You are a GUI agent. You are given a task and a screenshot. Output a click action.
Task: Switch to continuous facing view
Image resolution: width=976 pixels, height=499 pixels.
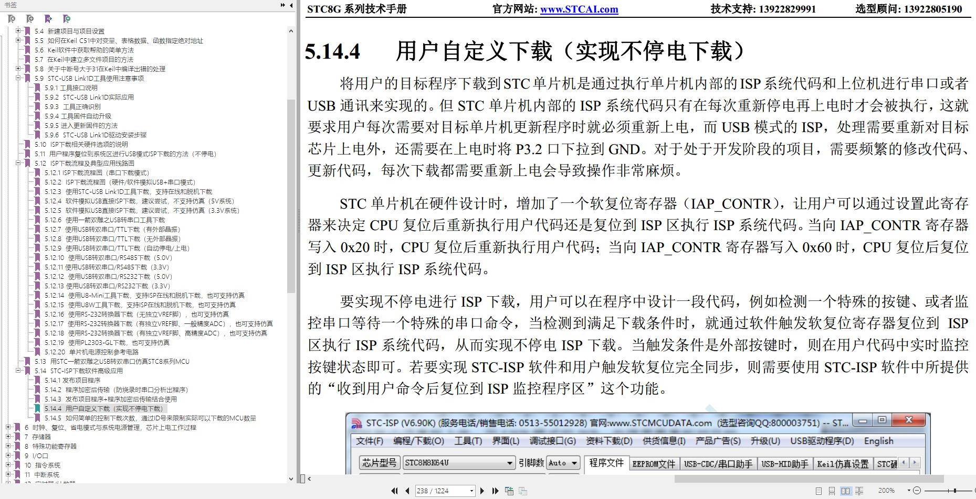pos(859,491)
